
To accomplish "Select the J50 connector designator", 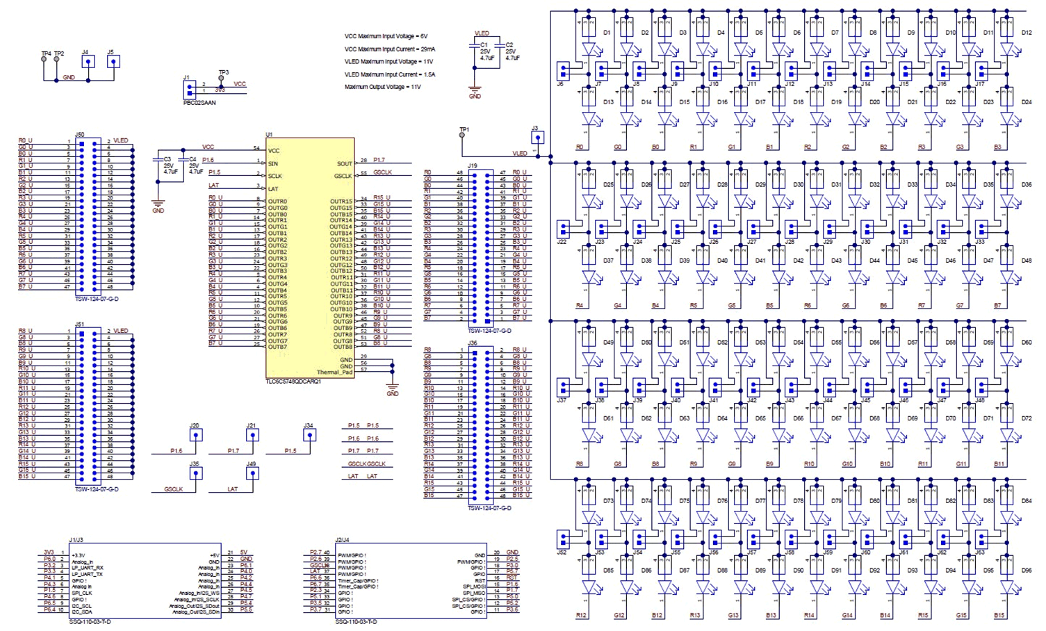I will [80, 135].
